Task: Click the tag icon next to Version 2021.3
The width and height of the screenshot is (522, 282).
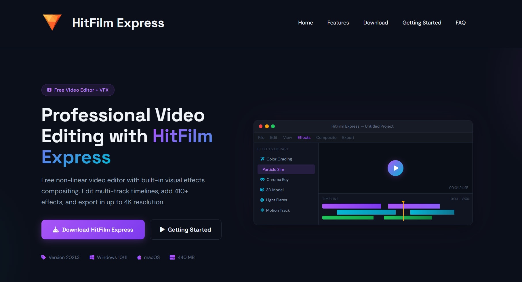Action: [x=43, y=257]
